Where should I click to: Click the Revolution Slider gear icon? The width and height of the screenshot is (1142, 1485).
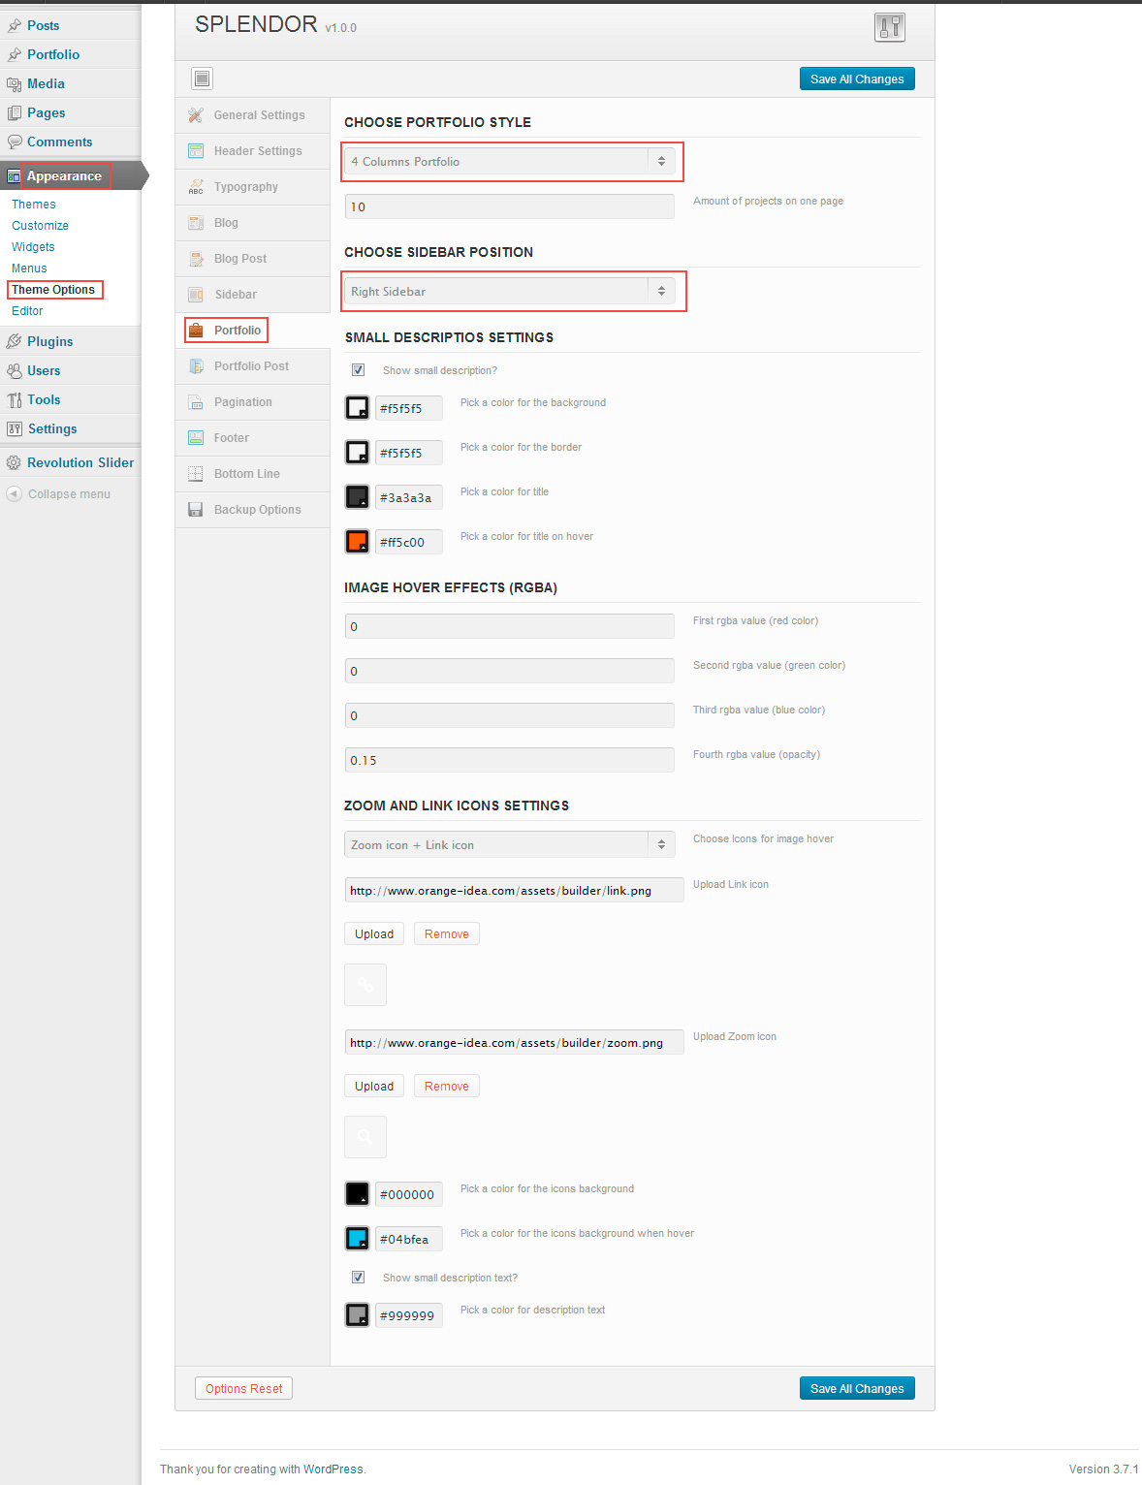point(15,463)
